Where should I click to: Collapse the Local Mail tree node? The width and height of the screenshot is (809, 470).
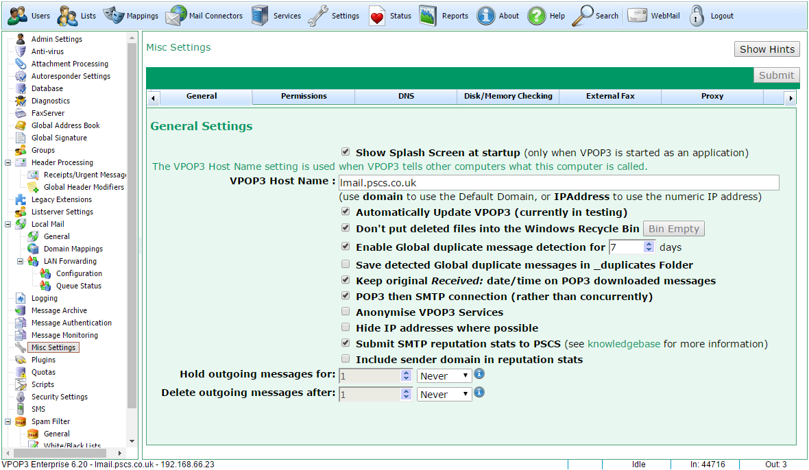tap(8, 224)
